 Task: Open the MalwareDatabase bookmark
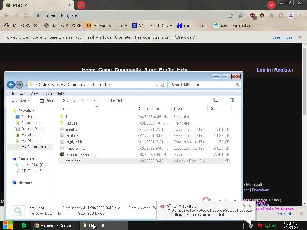click(107, 26)
